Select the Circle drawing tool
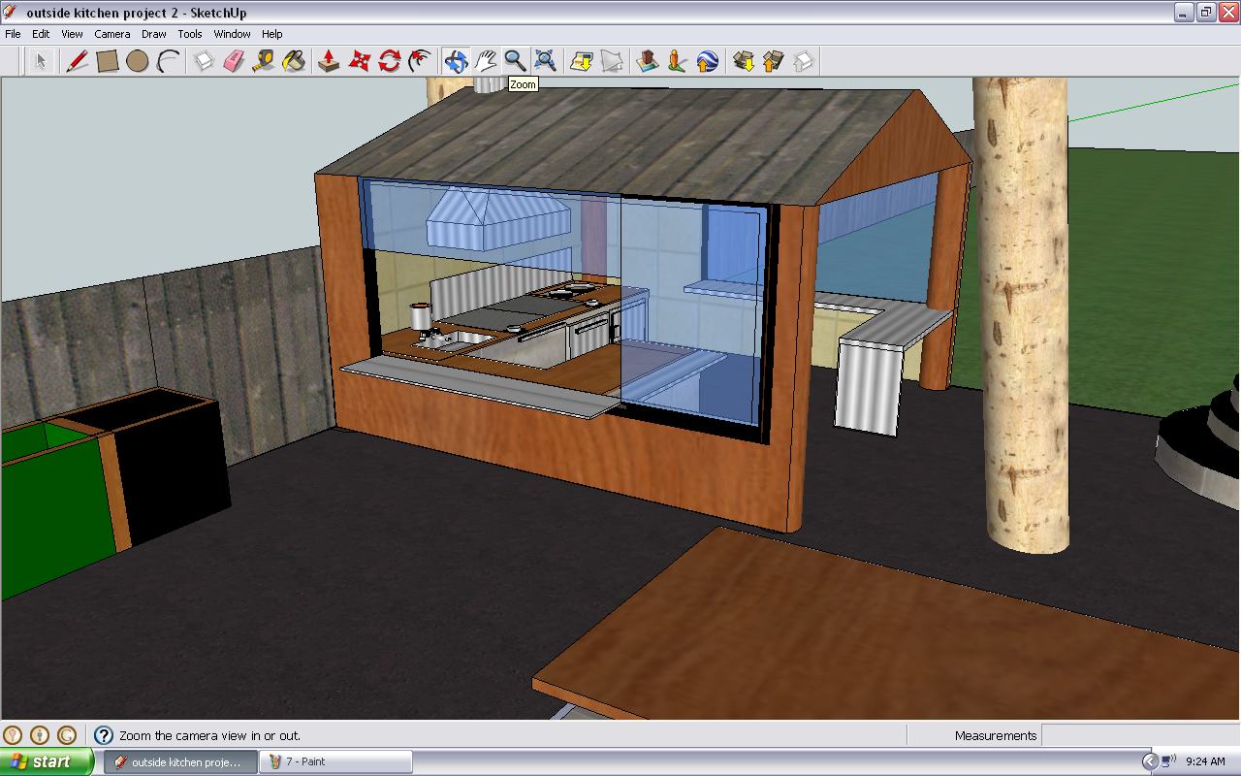 138,61
